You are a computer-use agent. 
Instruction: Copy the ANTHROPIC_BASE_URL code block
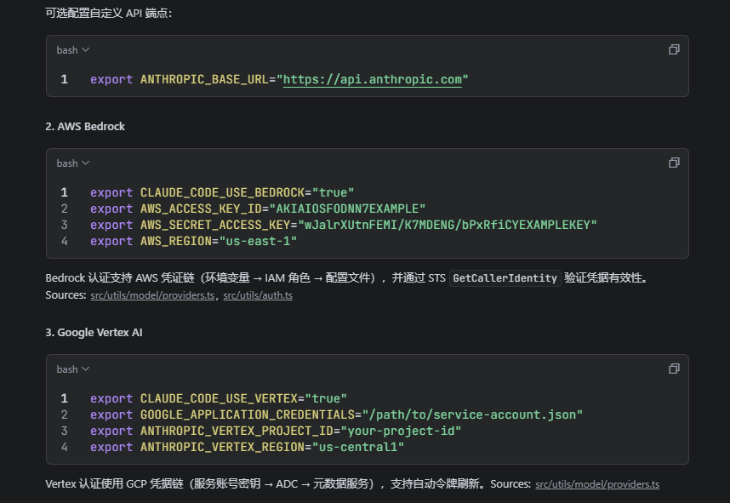point(674,49)
